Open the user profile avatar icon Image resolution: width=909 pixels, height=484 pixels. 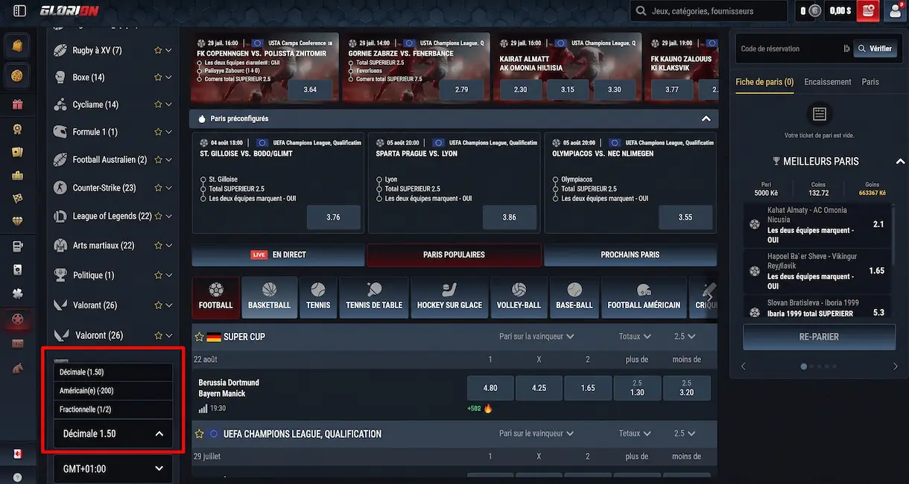pyautogui.click(x=895, y=11)
